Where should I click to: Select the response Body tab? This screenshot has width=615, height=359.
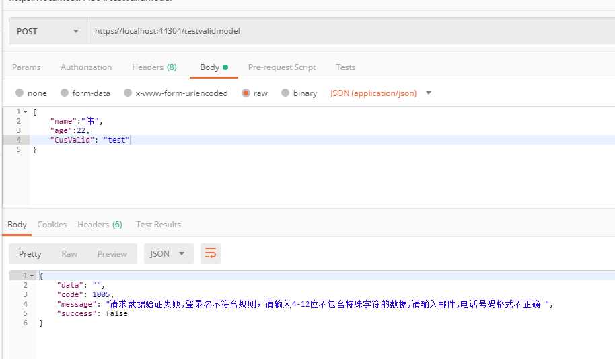pyautogui.click(x=17, y=224)
